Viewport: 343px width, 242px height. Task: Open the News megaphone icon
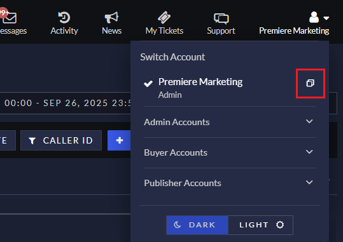[x=111, y=18]
